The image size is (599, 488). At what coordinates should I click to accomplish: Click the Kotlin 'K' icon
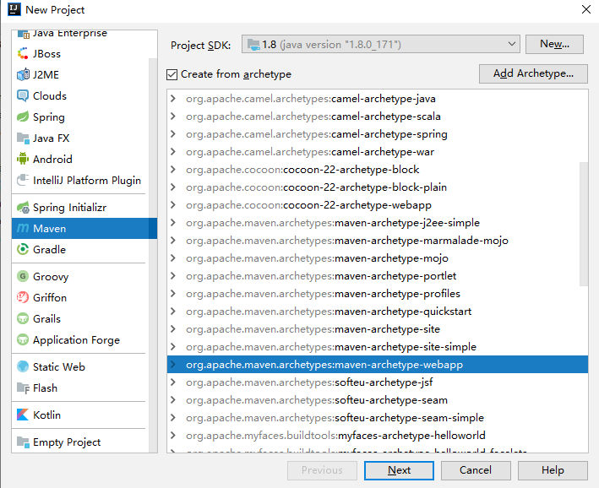point(23,415)
